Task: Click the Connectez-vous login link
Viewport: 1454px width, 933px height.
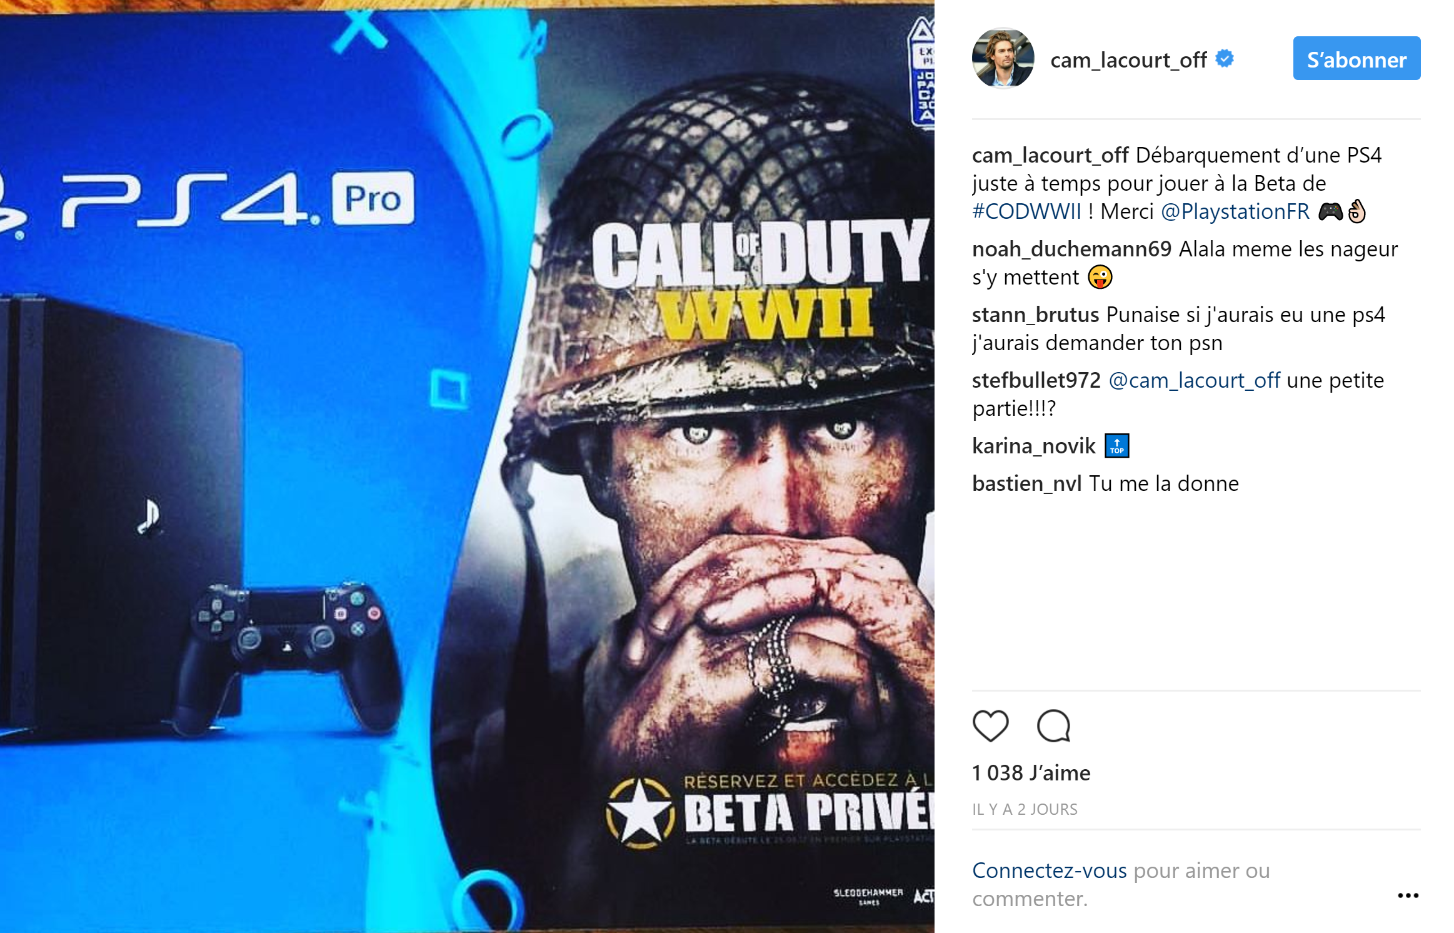Action: click(1050, 870)
